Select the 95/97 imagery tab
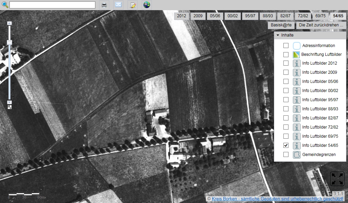 pyautogui.click(x=250, y=16)
